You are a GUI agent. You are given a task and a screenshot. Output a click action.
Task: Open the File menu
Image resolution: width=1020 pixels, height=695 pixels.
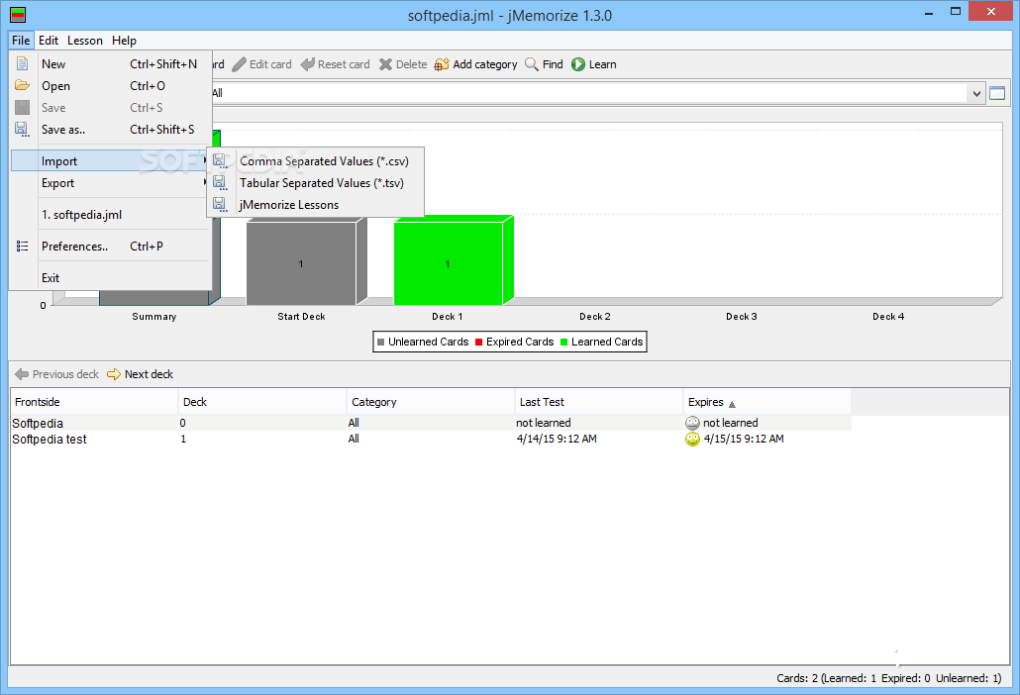click(21, 41)
